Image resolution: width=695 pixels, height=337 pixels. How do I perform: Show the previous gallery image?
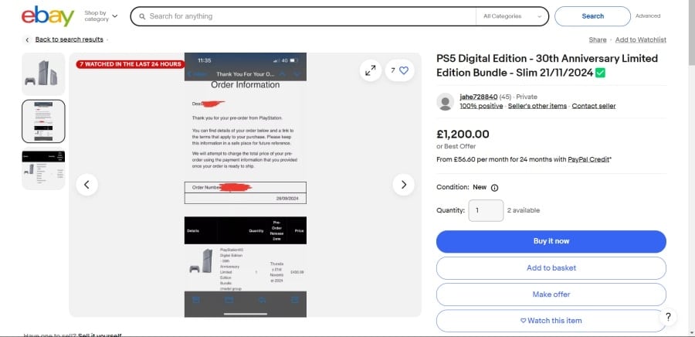pos(86,185)
